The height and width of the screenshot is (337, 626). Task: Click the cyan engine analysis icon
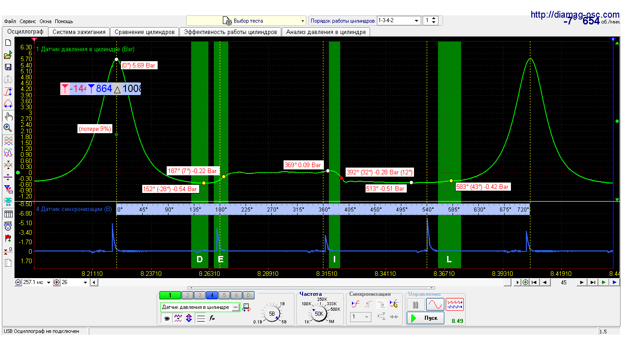pyautogui.click(x=8, y=201)
